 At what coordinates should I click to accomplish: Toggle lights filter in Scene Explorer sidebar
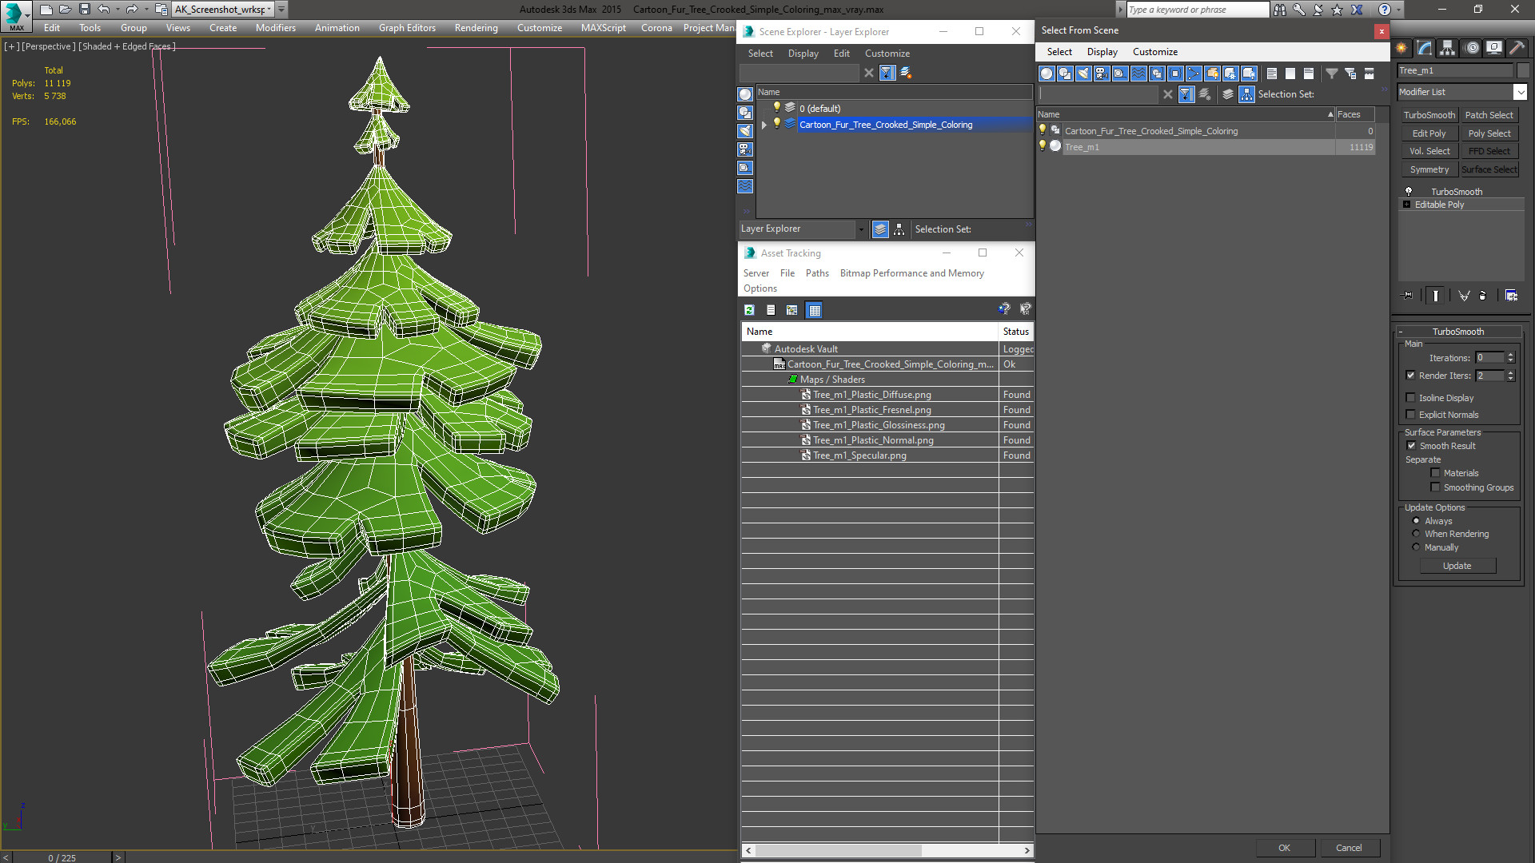745,131
